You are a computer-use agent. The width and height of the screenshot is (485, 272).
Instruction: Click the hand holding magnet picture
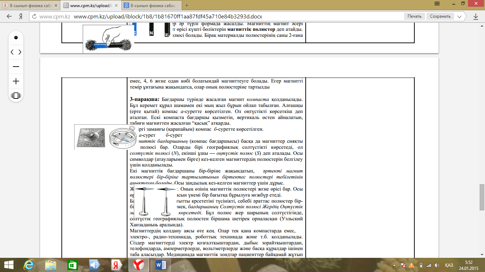click(x=109, y=39)
